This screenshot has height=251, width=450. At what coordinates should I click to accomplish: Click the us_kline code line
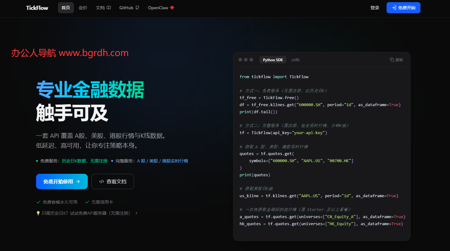(319, 196)
